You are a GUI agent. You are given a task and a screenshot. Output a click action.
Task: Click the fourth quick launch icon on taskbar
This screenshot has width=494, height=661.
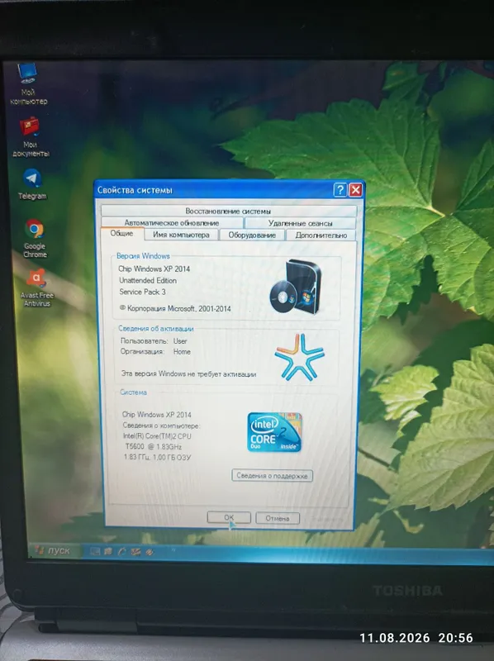click(x=135, y=551)
